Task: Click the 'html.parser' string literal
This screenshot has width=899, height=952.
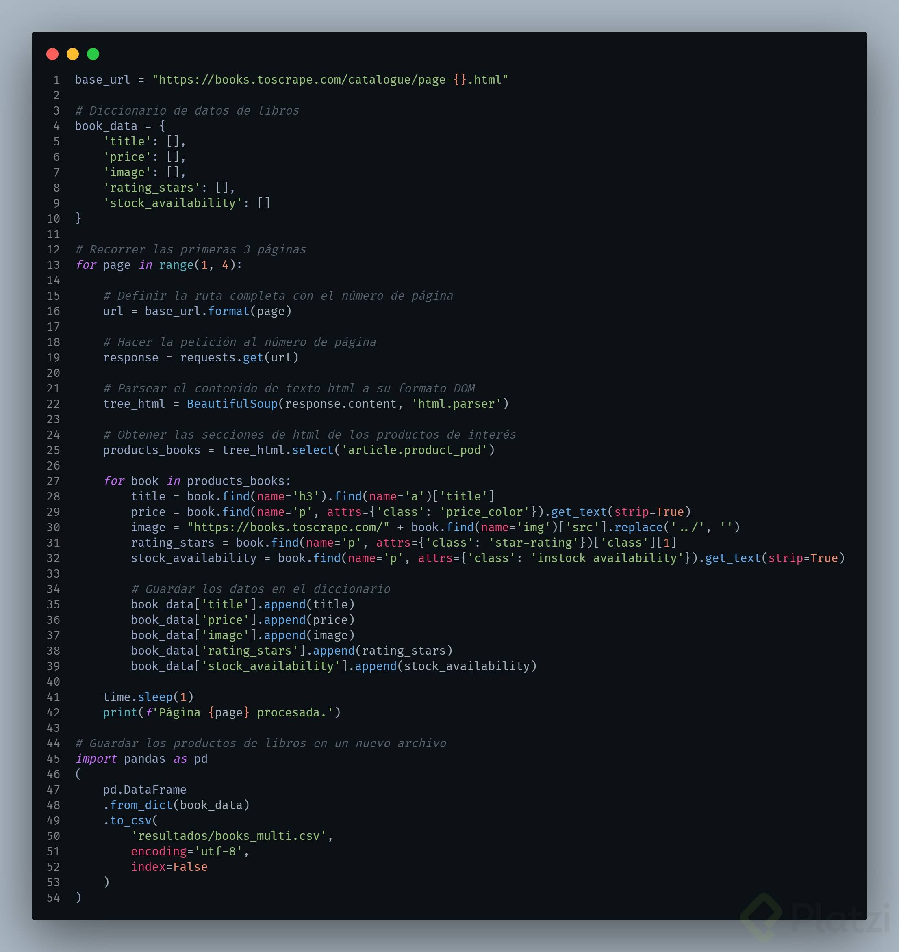Action: click(x=456, y=404)
